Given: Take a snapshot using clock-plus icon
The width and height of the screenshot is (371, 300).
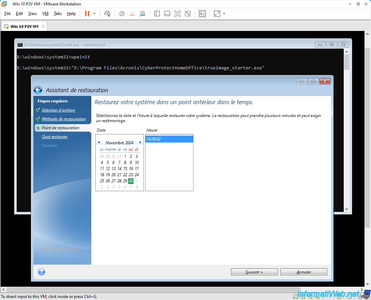Looking at the screenshot, I should [x=122, y=14].
